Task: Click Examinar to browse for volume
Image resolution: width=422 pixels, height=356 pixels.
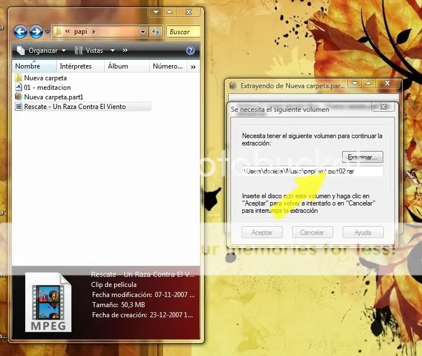Action: 362,157
